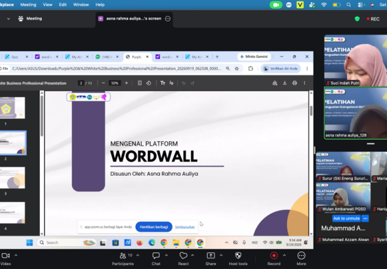Open the React emoji menu
The image size is (387, 269).
point(184,259)
